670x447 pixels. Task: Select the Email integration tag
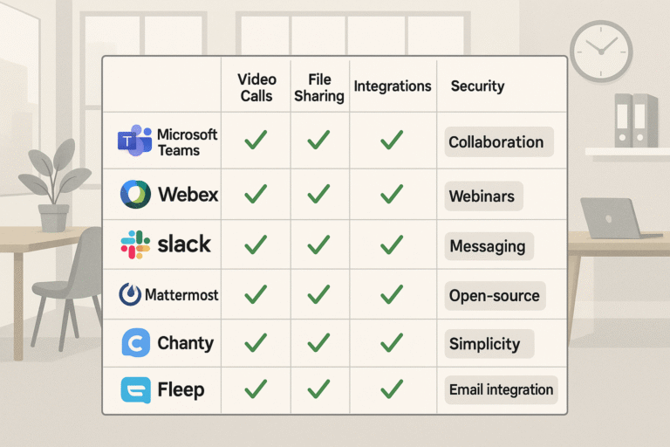click(502, 390)
